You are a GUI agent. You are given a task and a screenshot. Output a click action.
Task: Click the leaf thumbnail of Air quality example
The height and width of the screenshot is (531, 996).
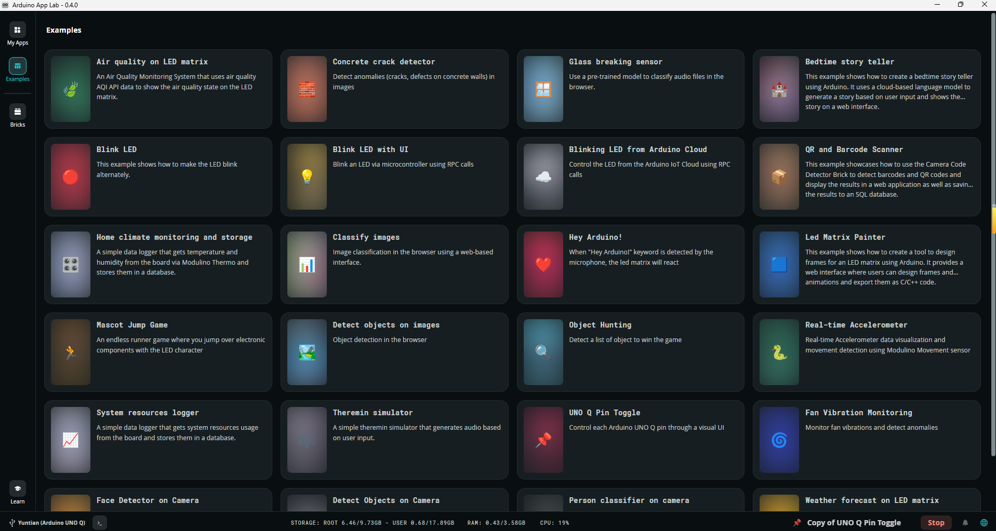tap(71, 89)
